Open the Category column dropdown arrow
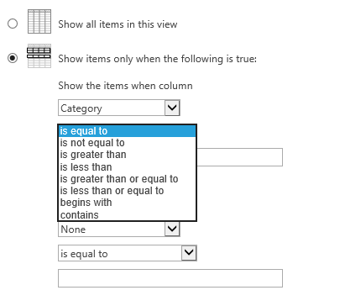345x306 pixels. [172, 108]
